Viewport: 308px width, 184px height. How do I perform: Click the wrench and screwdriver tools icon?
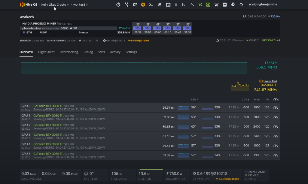coord(216,5)
